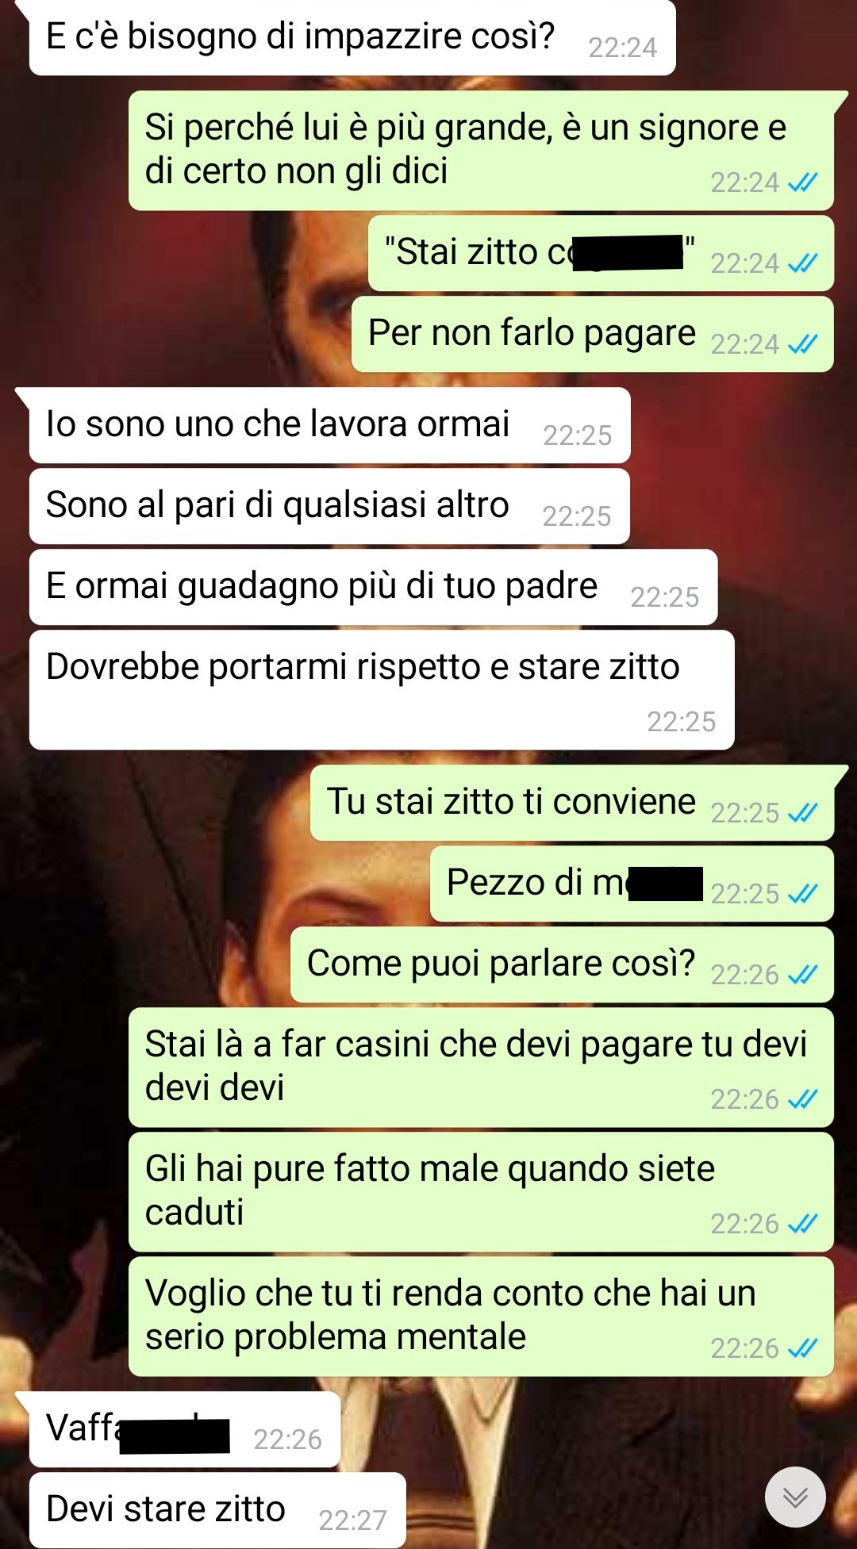Select the censored 'Vaffa...' message bubble
This screenshot has width=857, height=1549.
(185, 1429)
